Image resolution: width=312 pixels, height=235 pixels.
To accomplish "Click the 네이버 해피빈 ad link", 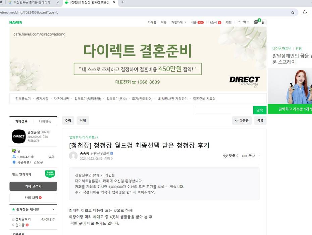I will [x=281, y=48].
